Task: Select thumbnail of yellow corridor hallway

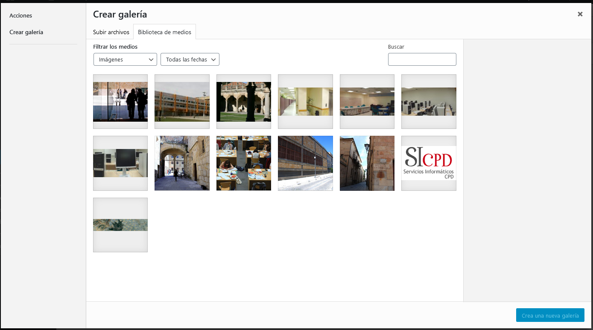Action: point(305,102)
